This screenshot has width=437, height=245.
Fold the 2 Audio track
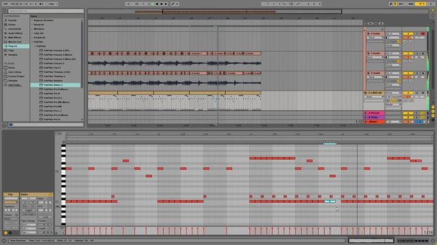tap(369, 33)
